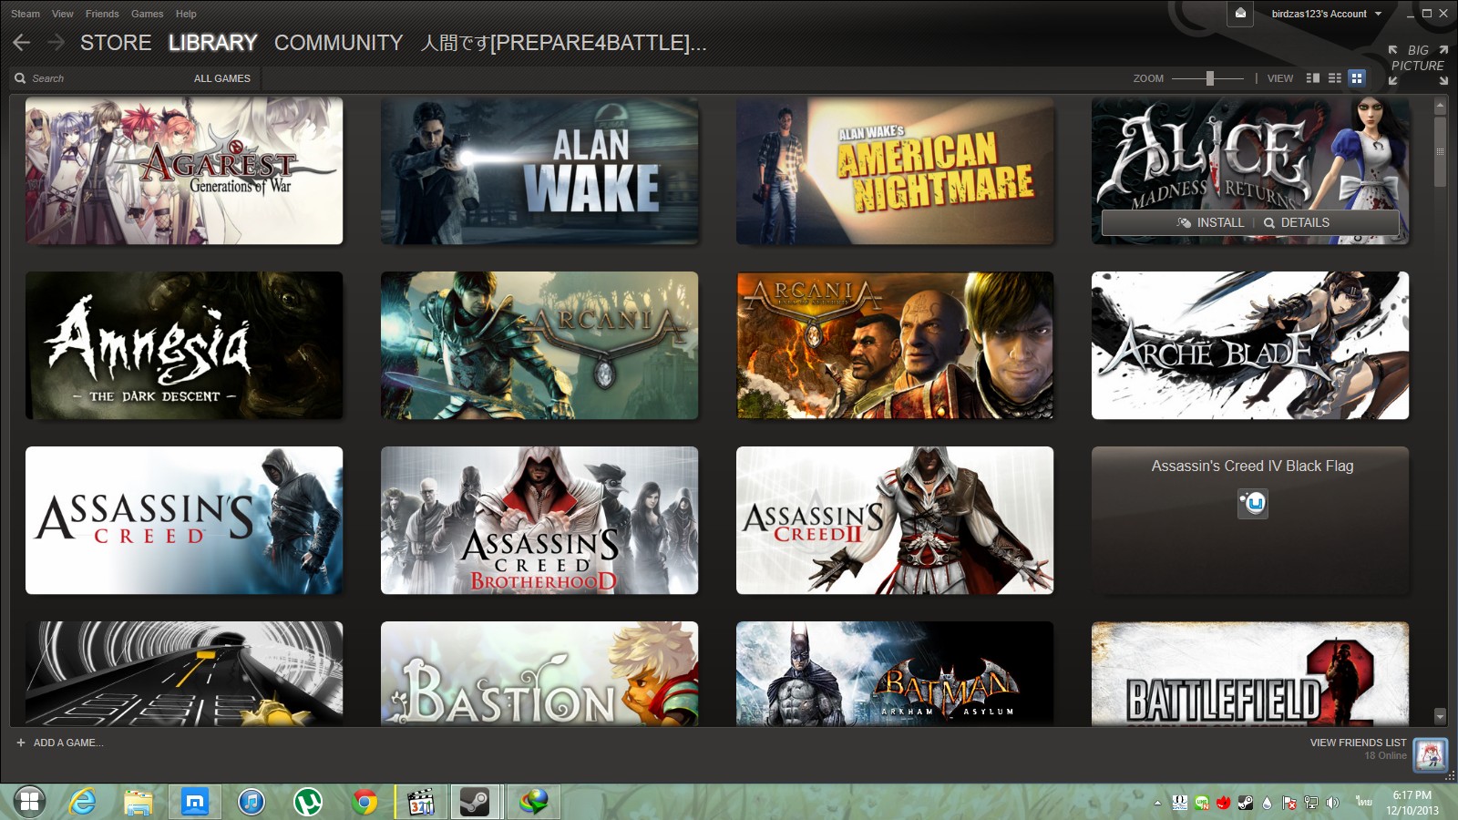Open the Action Center flag icon
The height and width of the screenshot is (820, 1458).
1289,803
